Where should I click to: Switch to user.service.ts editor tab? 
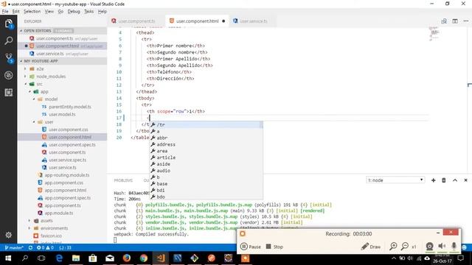(x=253, y=21)
